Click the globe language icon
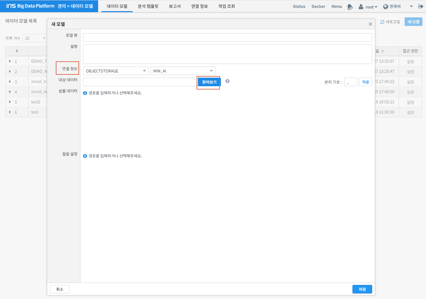The width and height of the screenshot is (426, 299). [x=386, y=7]
